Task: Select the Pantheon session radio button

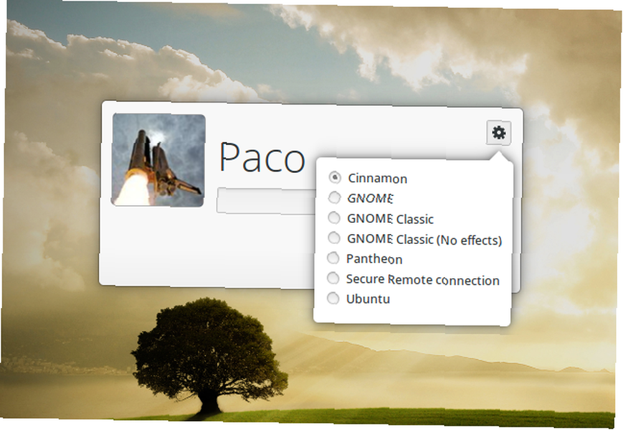Action: coord(333,258)
